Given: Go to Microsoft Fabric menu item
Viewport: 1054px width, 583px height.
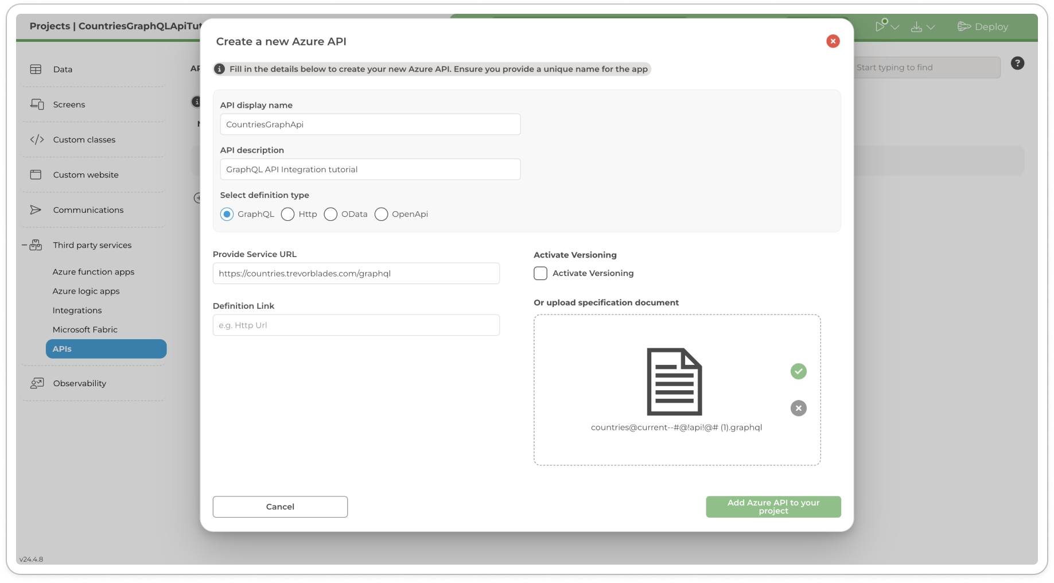Looking at the screenshot, I should pyautogui.click(x=85, y=329).
